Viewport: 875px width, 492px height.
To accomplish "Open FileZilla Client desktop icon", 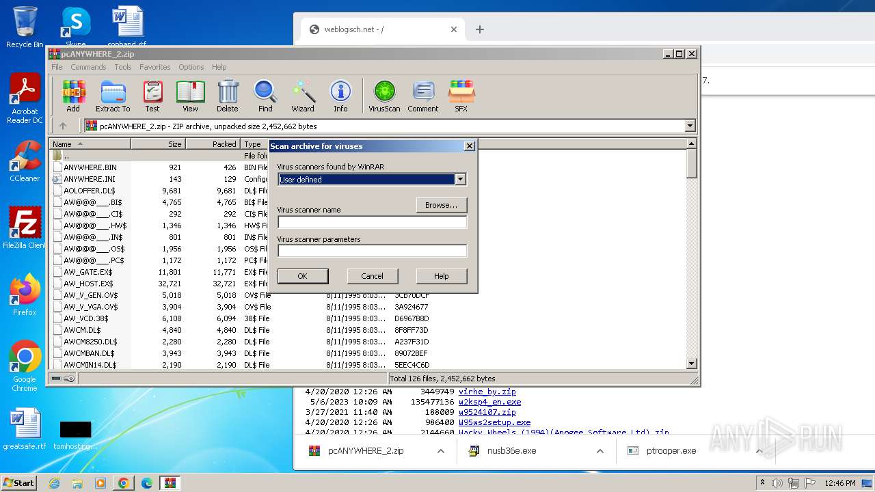I will tap(25, 228).
